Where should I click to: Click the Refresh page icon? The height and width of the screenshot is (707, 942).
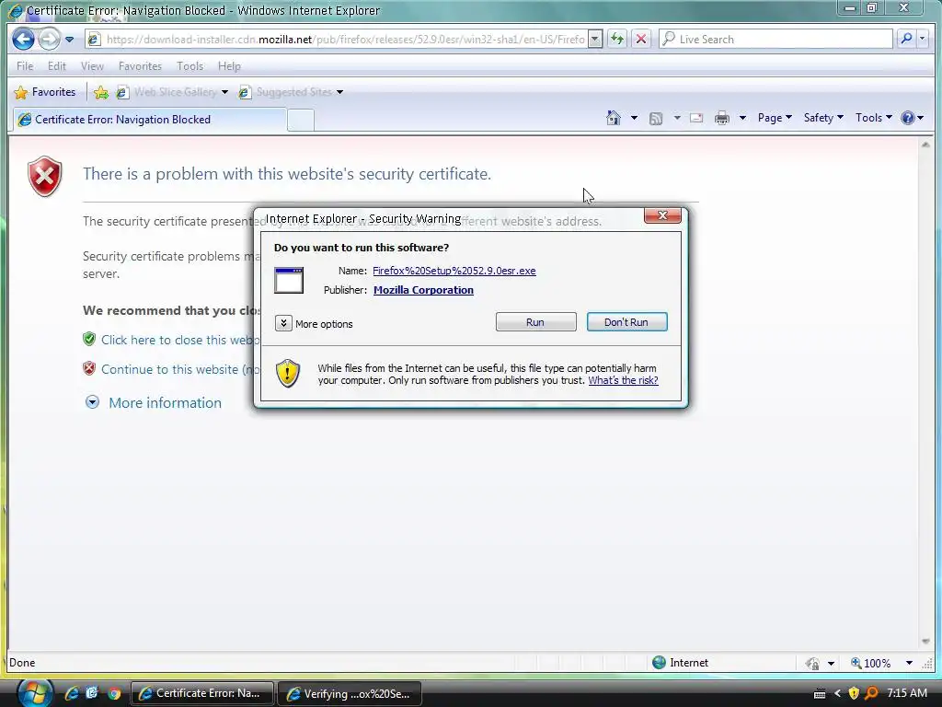tap(617, 40)
